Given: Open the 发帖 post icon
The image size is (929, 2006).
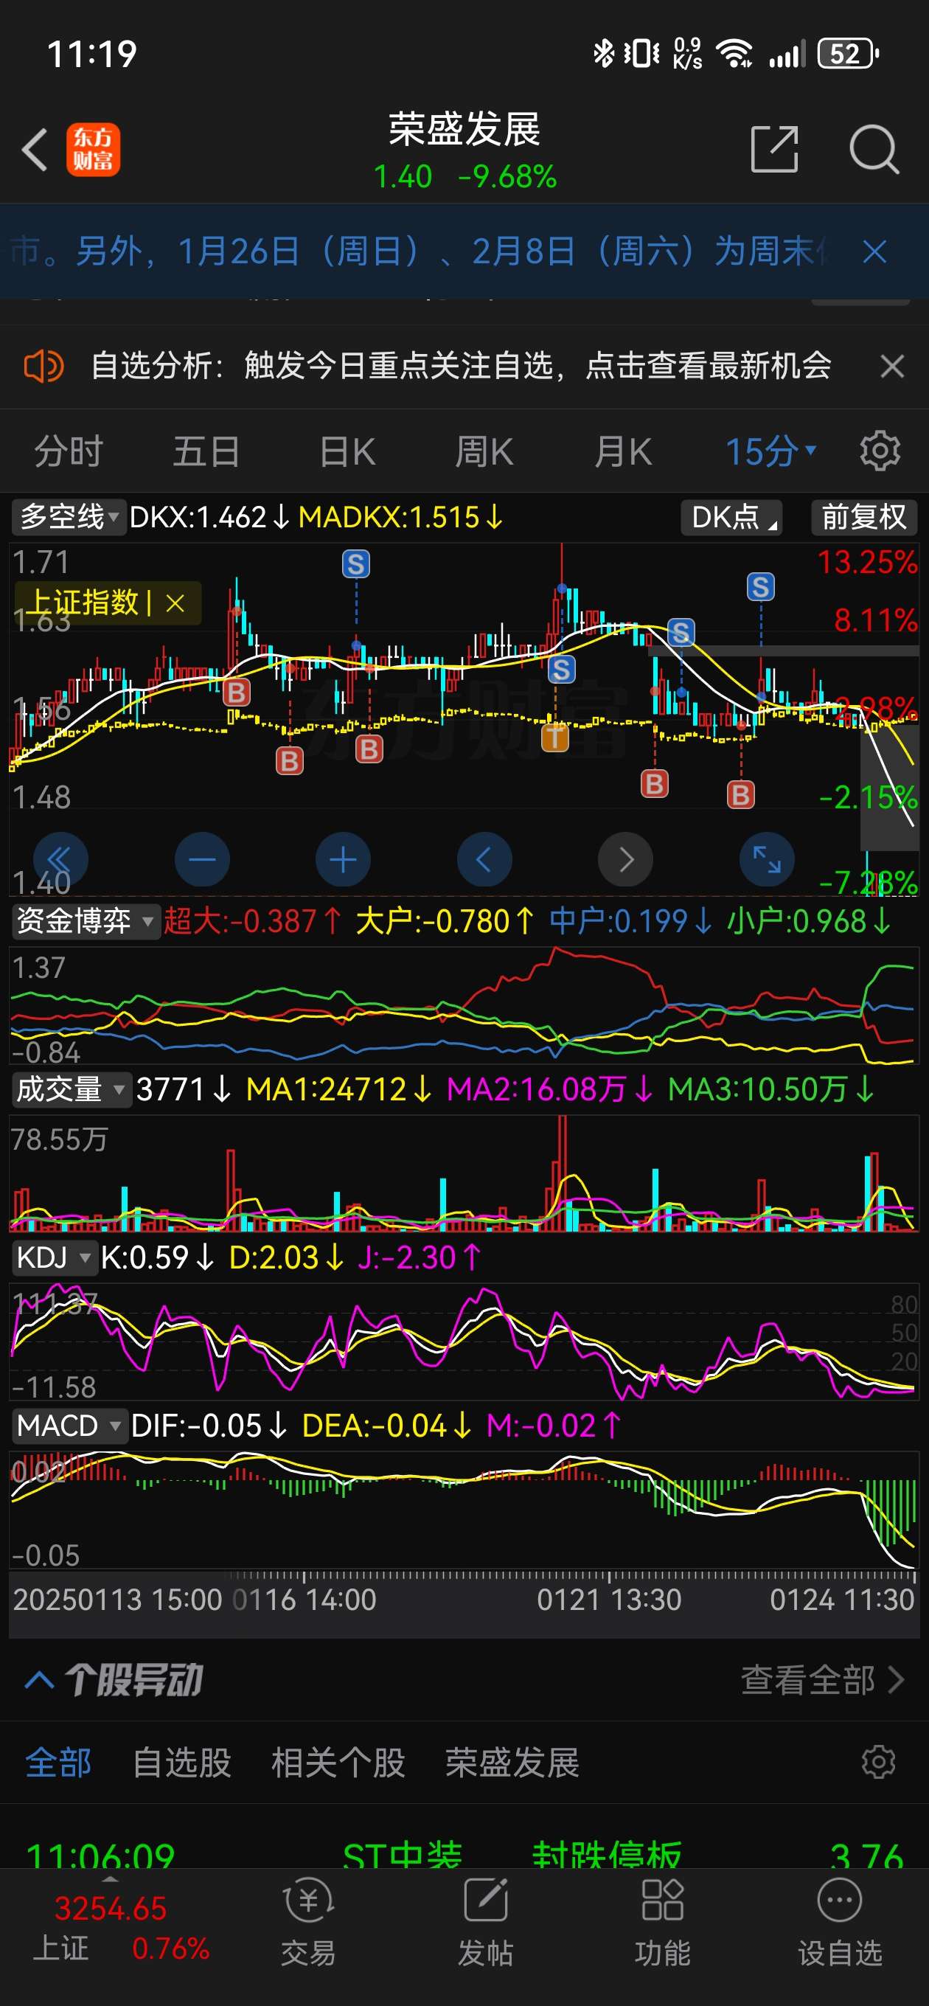Looking at the screenshot, I should [485, 1922].
